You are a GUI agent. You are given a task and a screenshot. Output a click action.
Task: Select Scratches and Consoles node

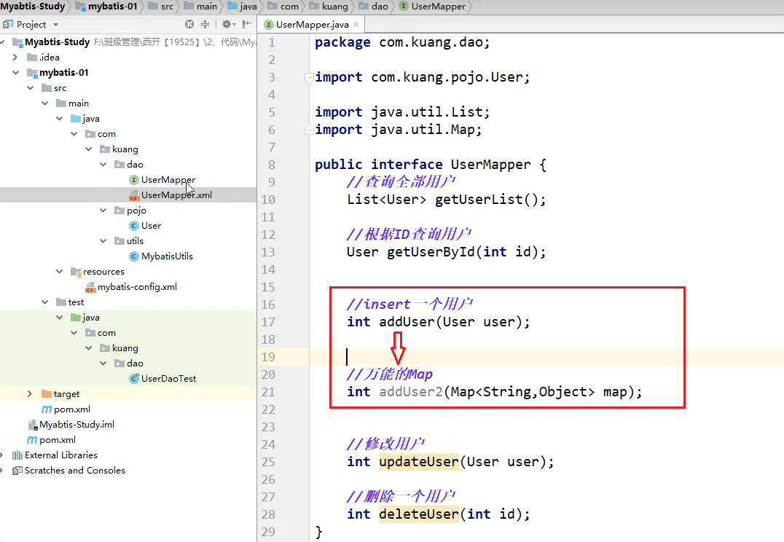pos(75,471)
